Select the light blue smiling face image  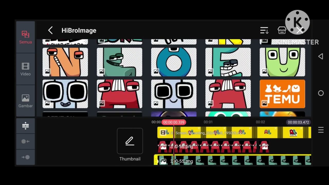pyautogui.click(x=174, y=94)
